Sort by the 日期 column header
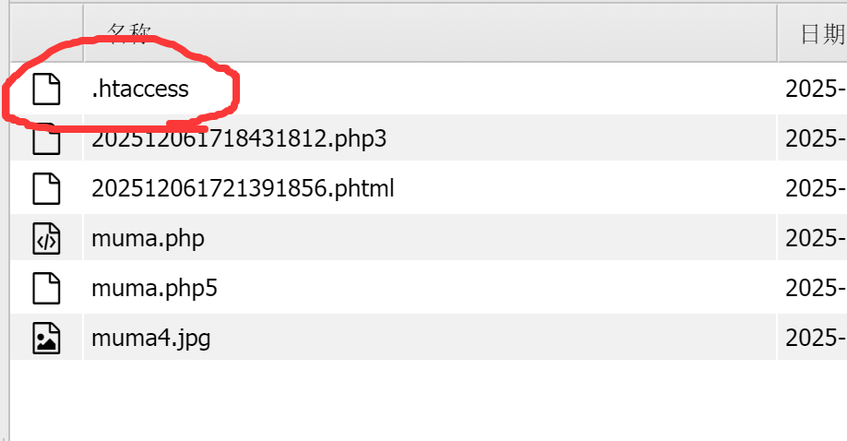847x441 pixels. pos(820,35)
